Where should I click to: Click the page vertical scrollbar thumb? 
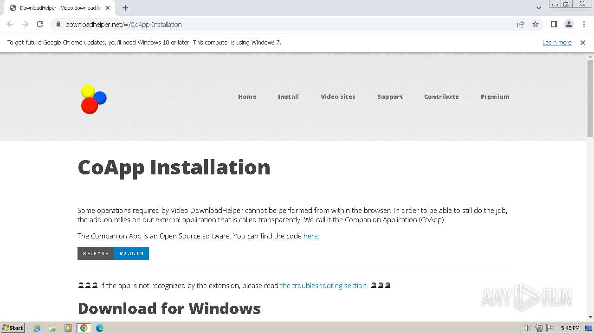pyautogui.click(x=590, y=98)
